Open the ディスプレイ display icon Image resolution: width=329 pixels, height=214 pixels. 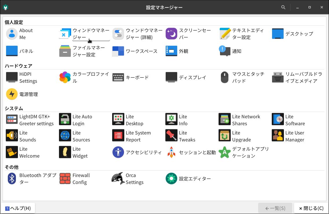171,78
